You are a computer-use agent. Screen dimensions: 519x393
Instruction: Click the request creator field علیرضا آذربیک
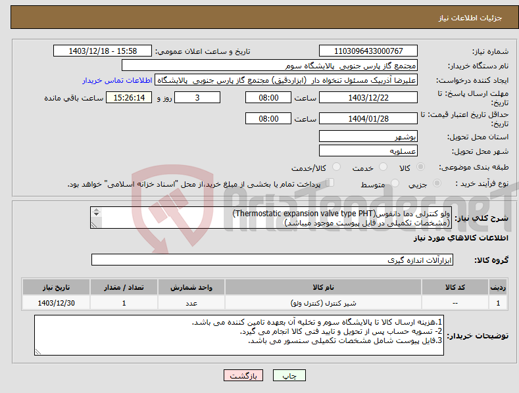coord(286,80)
